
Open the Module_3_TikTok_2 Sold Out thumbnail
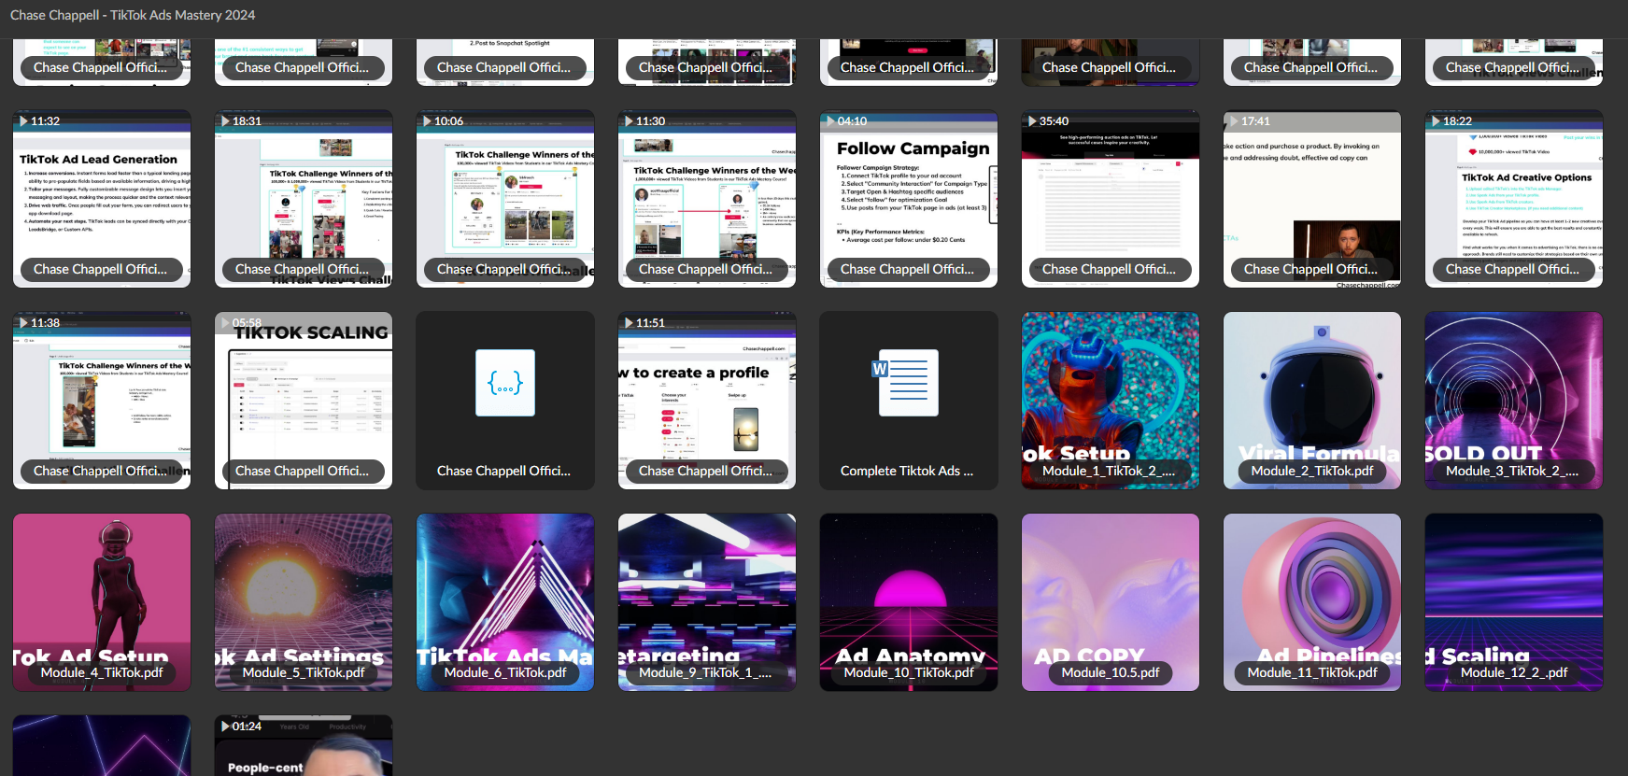(1514, 401)
